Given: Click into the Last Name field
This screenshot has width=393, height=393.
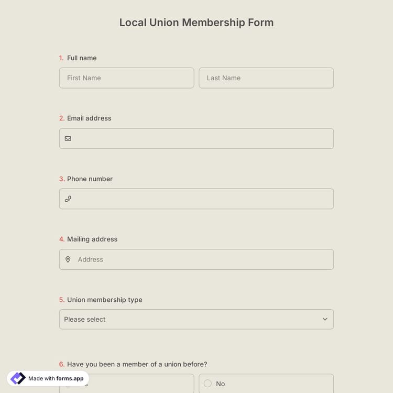Looking at the screenshot, I should coord(266,78).
